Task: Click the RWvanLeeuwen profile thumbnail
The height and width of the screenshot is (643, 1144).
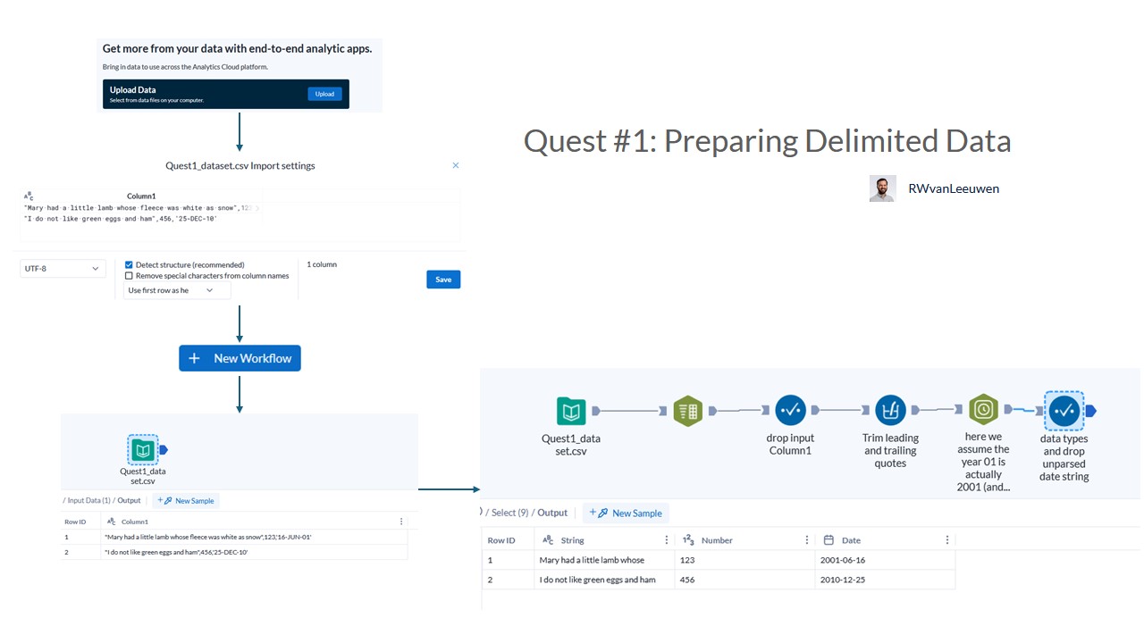Action: [x=882, y=188]
